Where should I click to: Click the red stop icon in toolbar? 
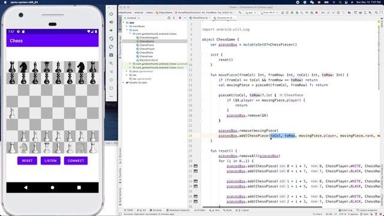tap(317, 13)
